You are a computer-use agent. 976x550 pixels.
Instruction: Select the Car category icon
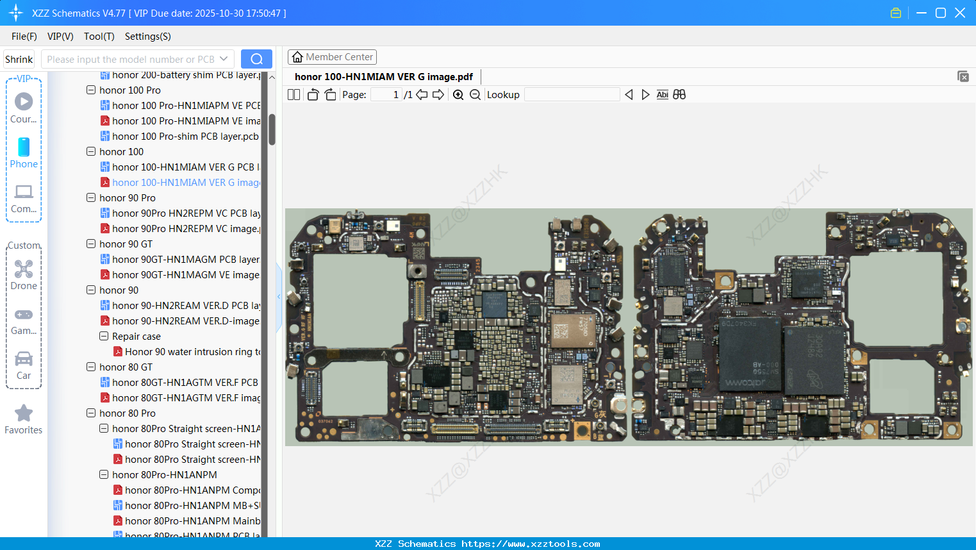coord(24,365)
